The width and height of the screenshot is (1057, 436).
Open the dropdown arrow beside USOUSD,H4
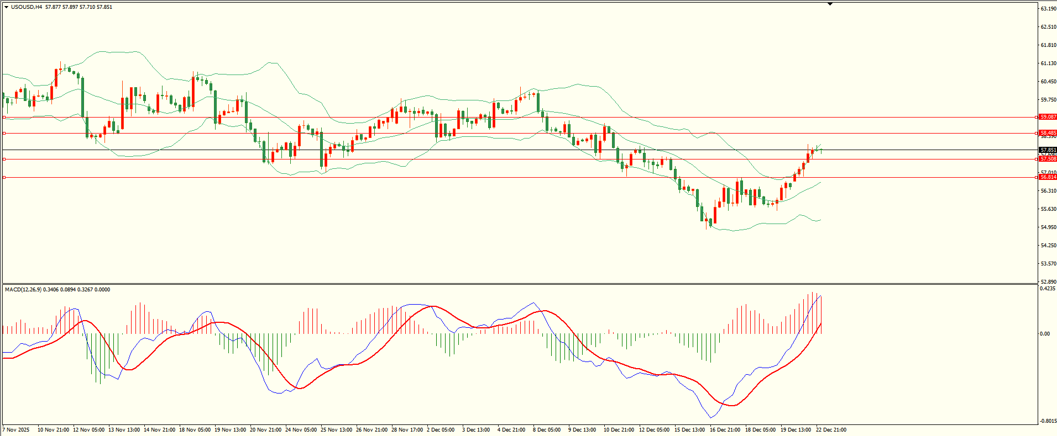[x=6, y=7]
